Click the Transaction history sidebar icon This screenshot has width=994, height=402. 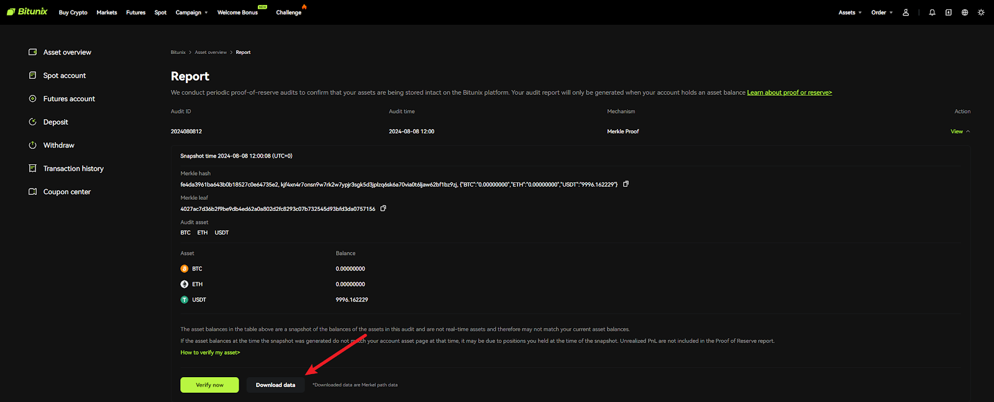tap(32, 168)
